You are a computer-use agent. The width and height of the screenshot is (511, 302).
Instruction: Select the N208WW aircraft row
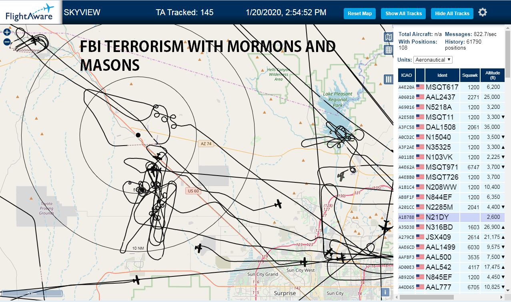[x=451, y=187]
